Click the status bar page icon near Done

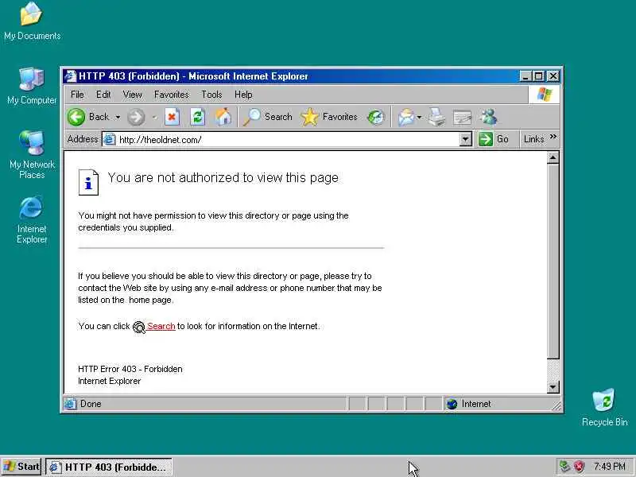(x=71, y=404)
